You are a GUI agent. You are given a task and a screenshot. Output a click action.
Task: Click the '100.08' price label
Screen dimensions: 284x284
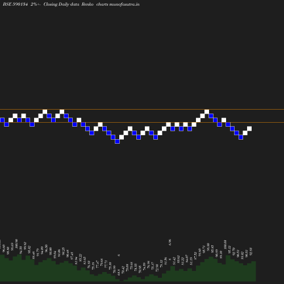225,245
